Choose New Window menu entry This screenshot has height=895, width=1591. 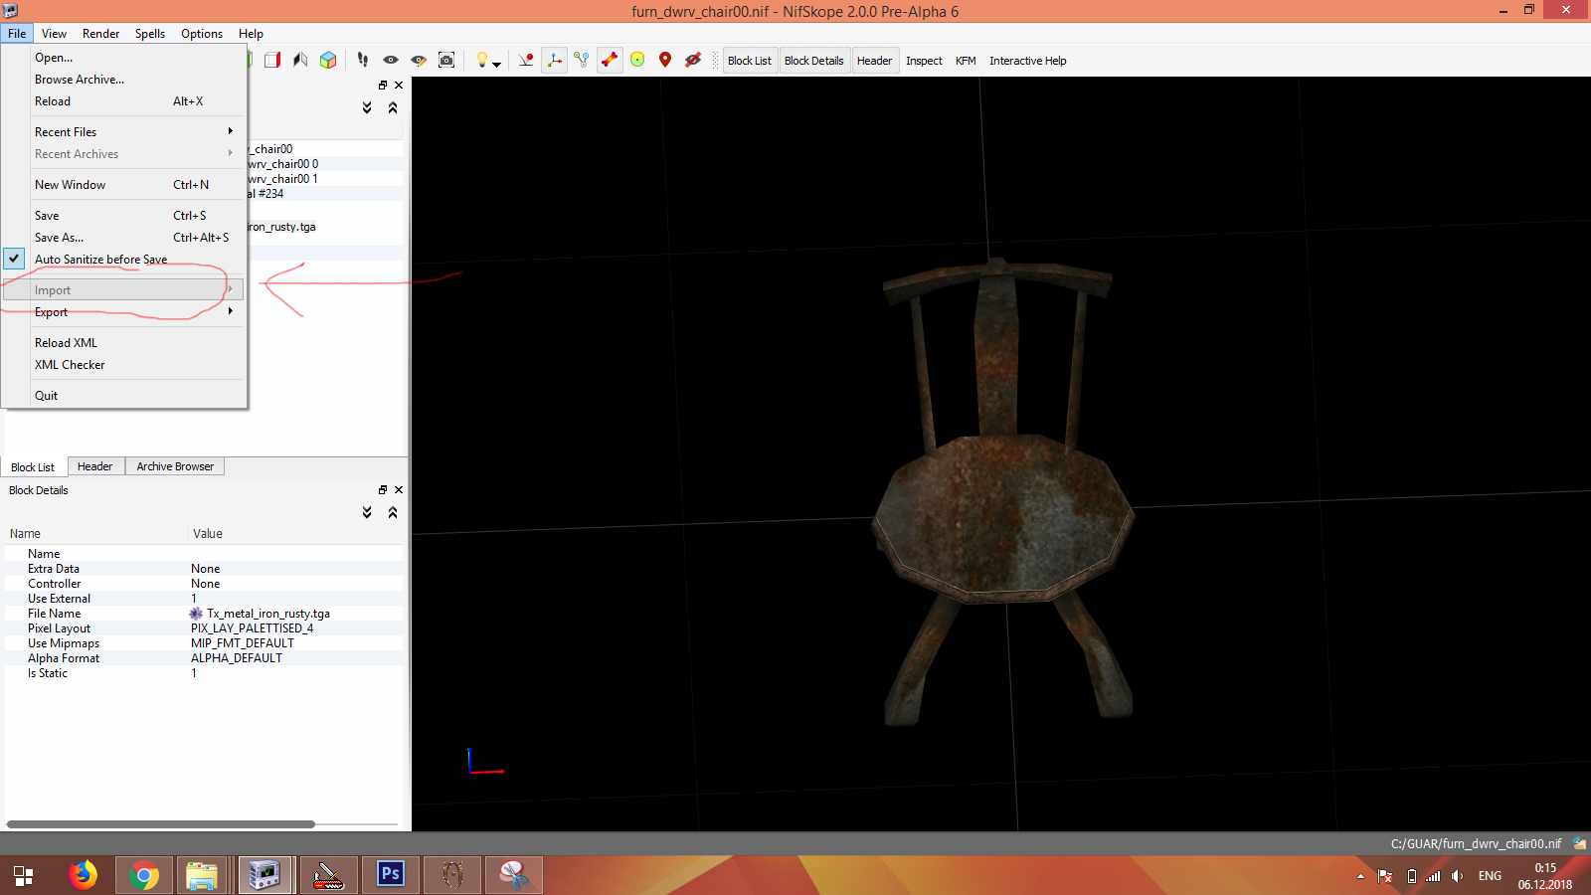coord(124,185)
